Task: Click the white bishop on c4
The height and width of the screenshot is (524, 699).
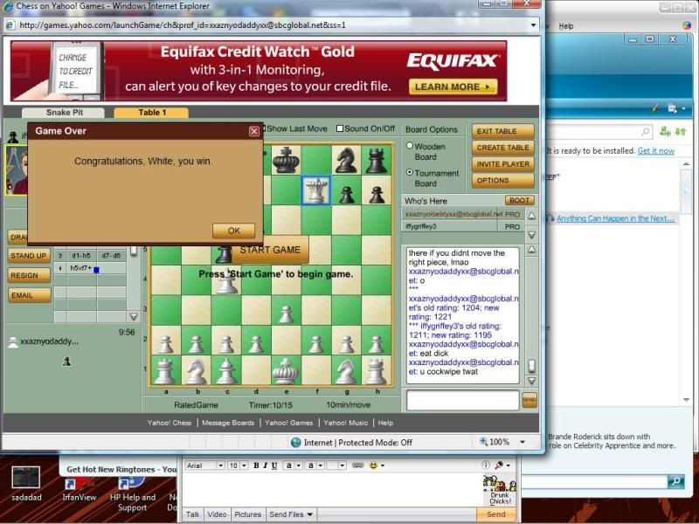Action: 226,282
